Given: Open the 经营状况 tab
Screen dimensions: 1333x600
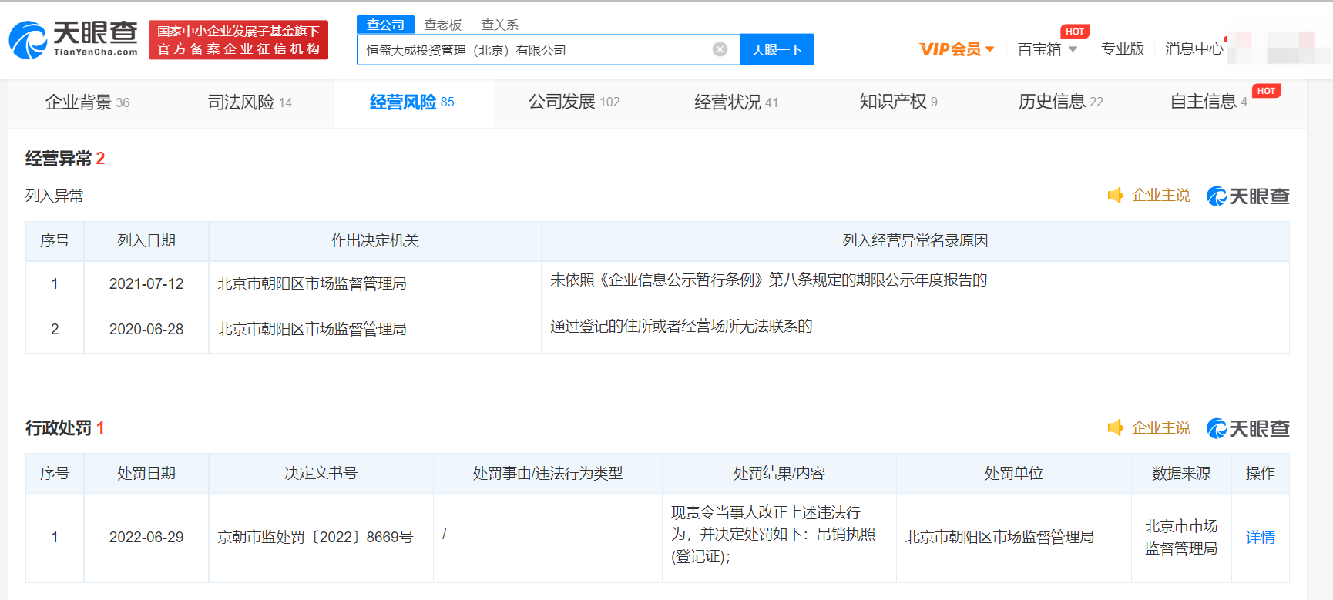Looking at the screenshot, I should pyautogui.click(x=736, y=102).
